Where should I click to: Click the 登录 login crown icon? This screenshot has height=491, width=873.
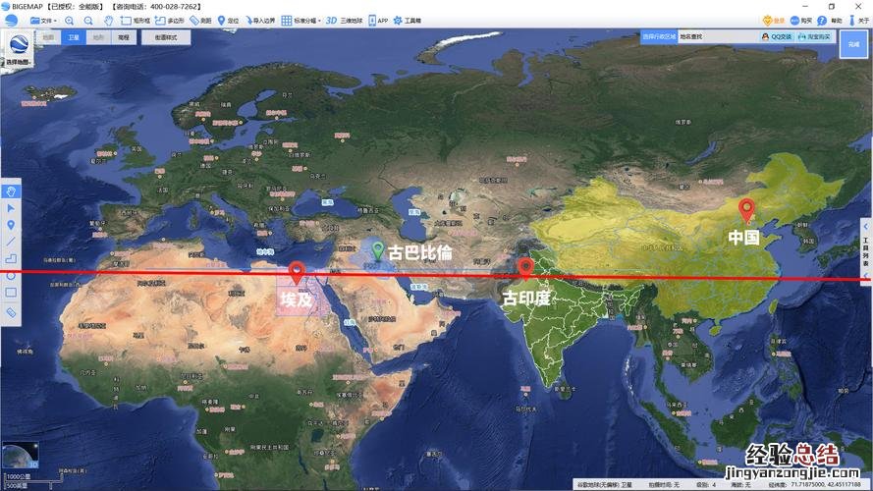pos(774,21)
